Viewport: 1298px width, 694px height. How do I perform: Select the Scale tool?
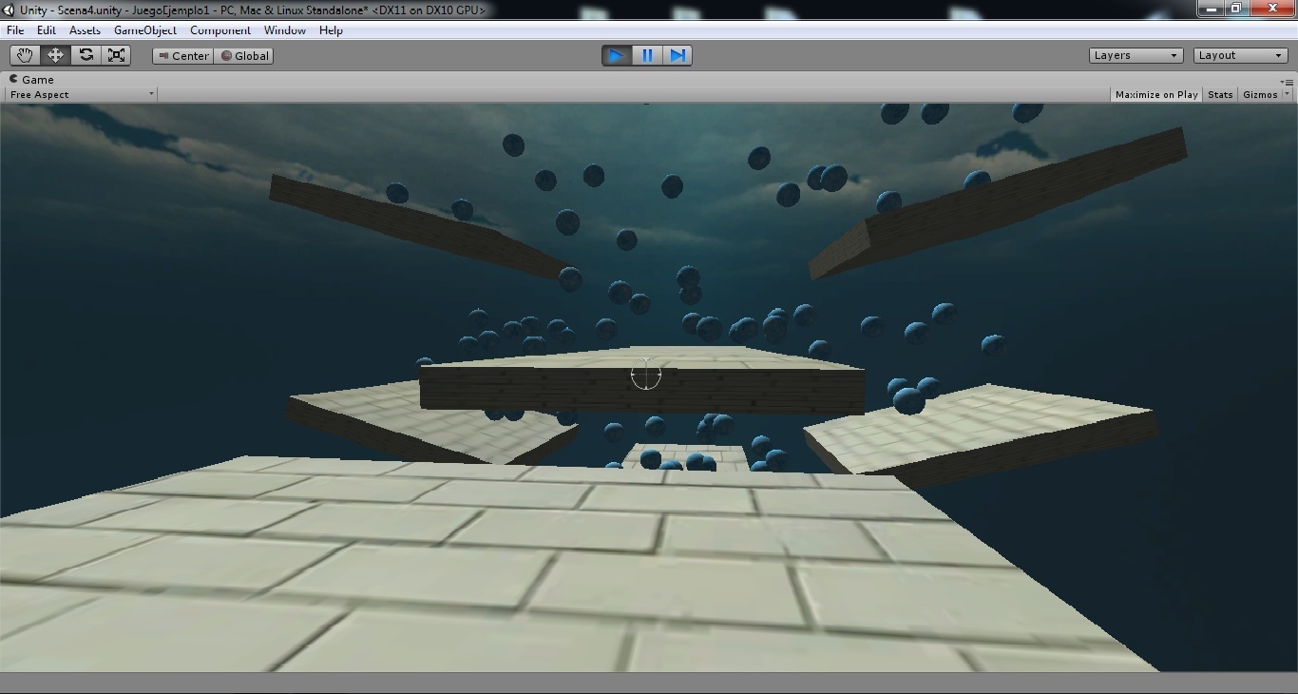click(x=116, y=55)
